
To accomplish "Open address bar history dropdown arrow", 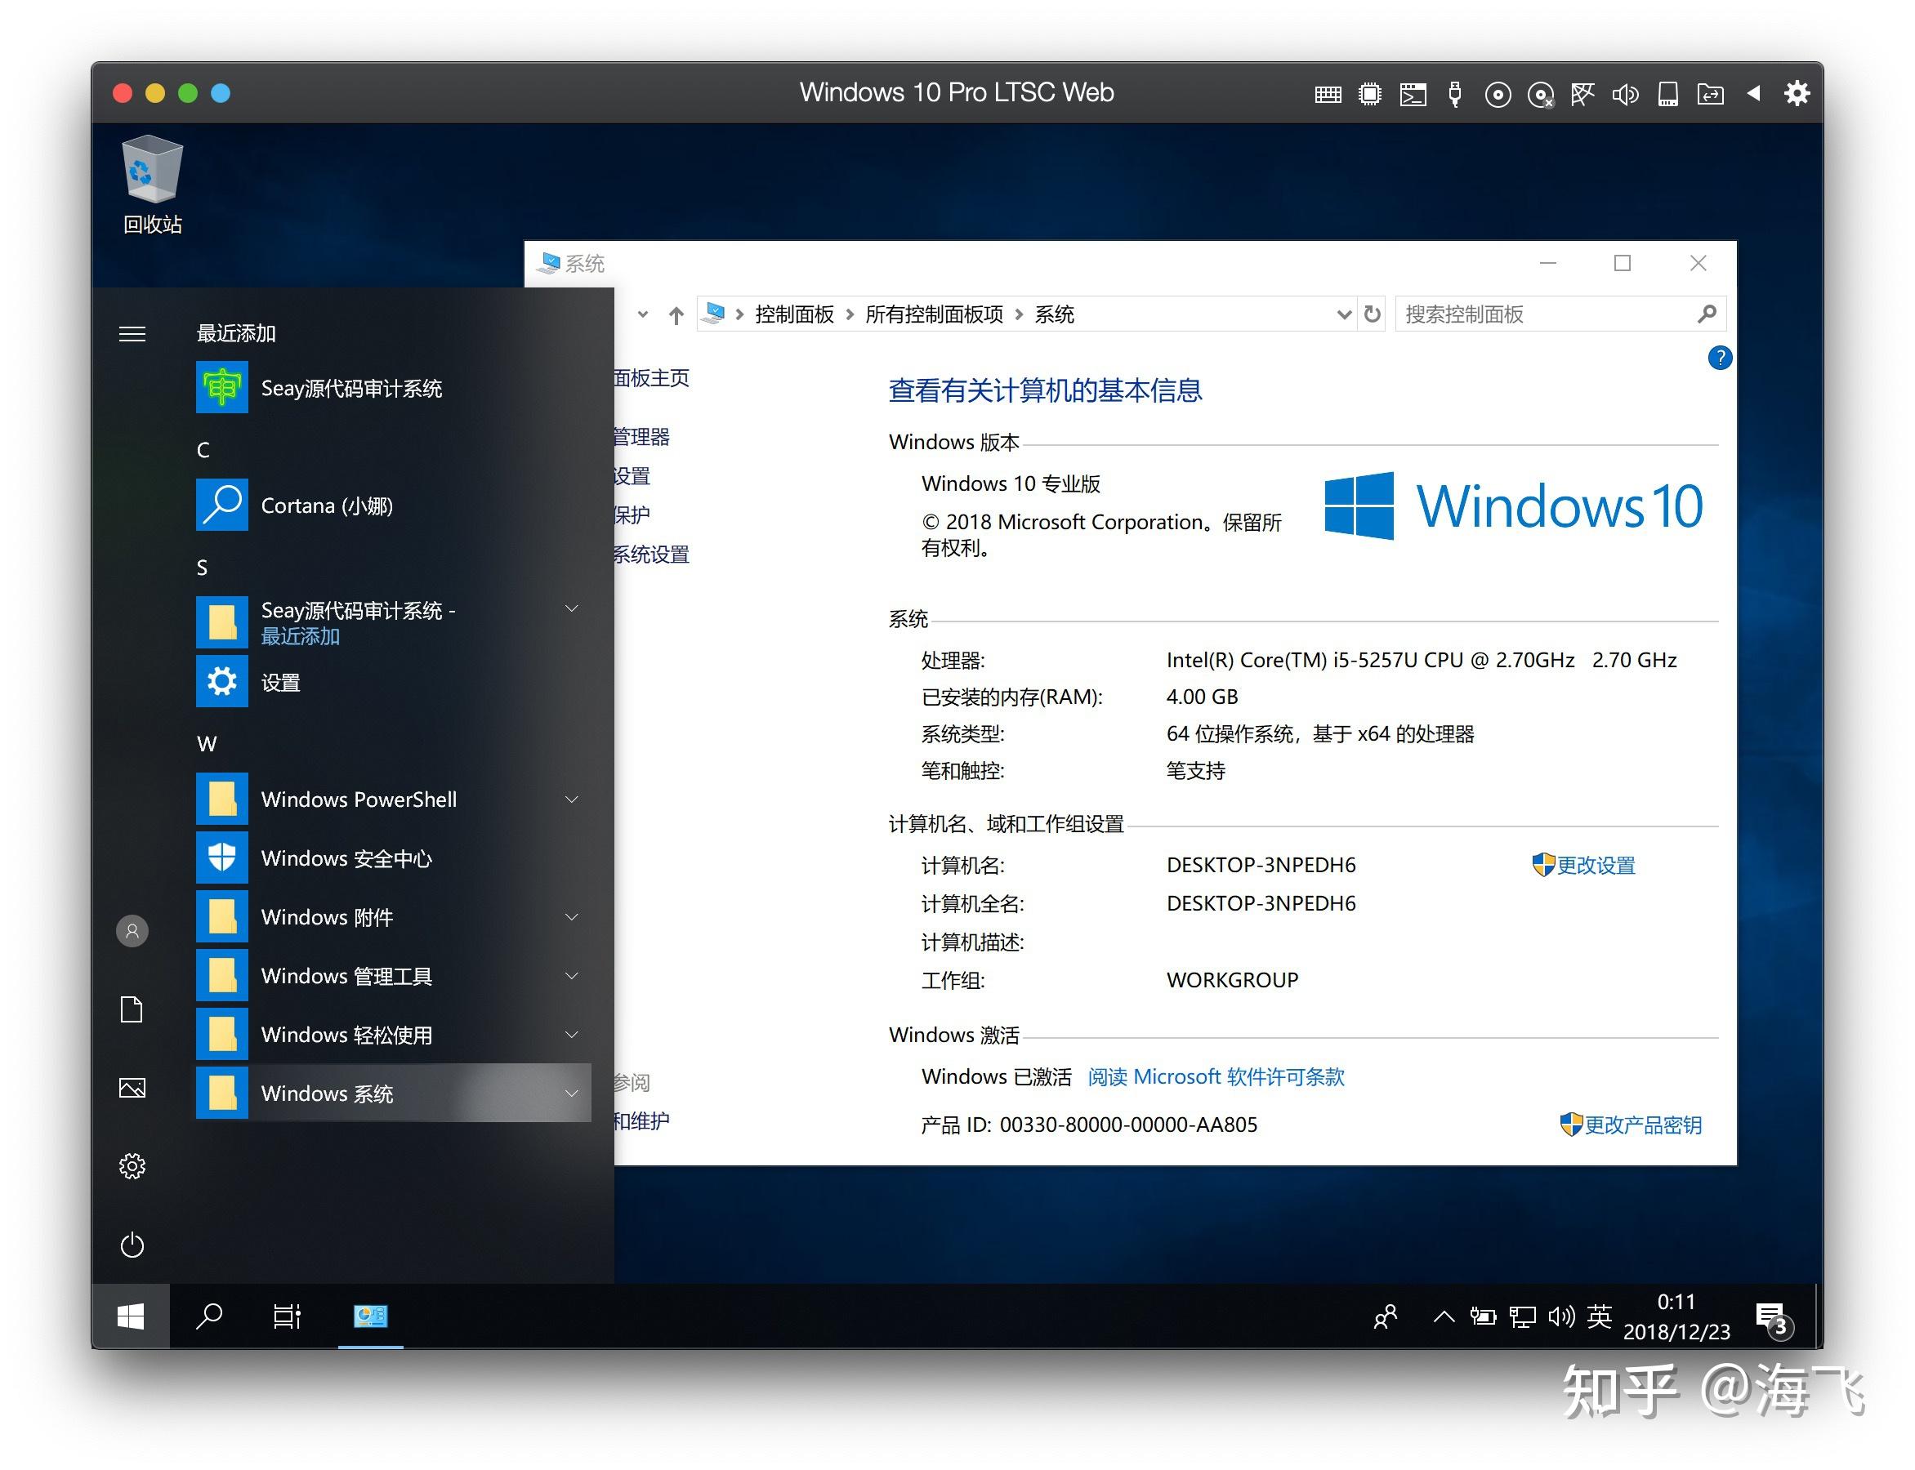I will [1345, 314].
